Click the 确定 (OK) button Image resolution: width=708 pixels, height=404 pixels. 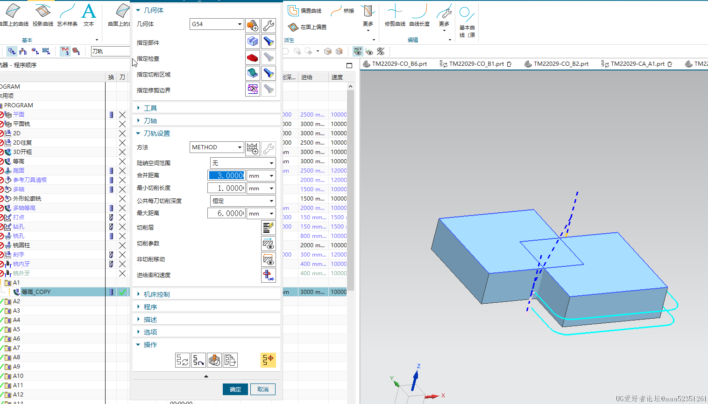[235, 390]
